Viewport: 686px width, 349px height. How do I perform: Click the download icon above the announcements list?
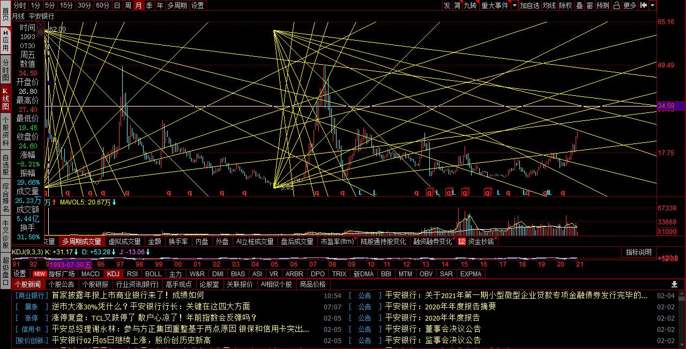point(674,284)
